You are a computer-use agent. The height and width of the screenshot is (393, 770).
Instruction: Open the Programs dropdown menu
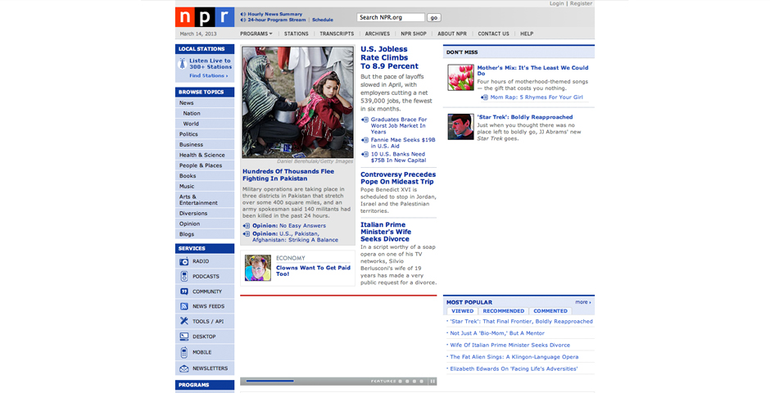tap(256, 34)
